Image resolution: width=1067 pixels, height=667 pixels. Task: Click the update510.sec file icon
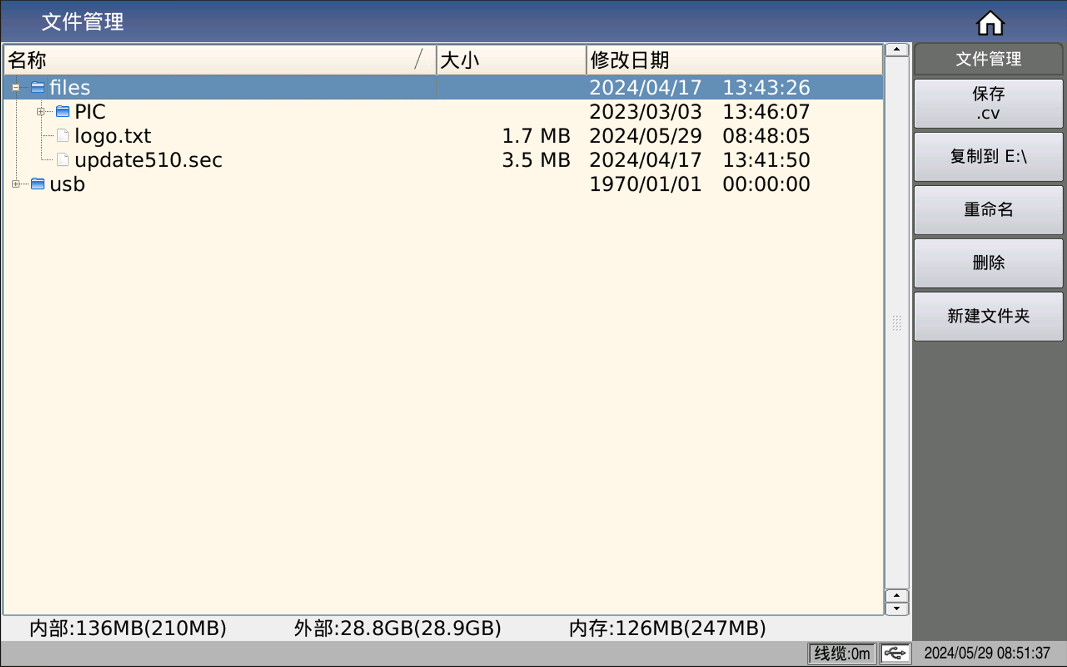63,160
